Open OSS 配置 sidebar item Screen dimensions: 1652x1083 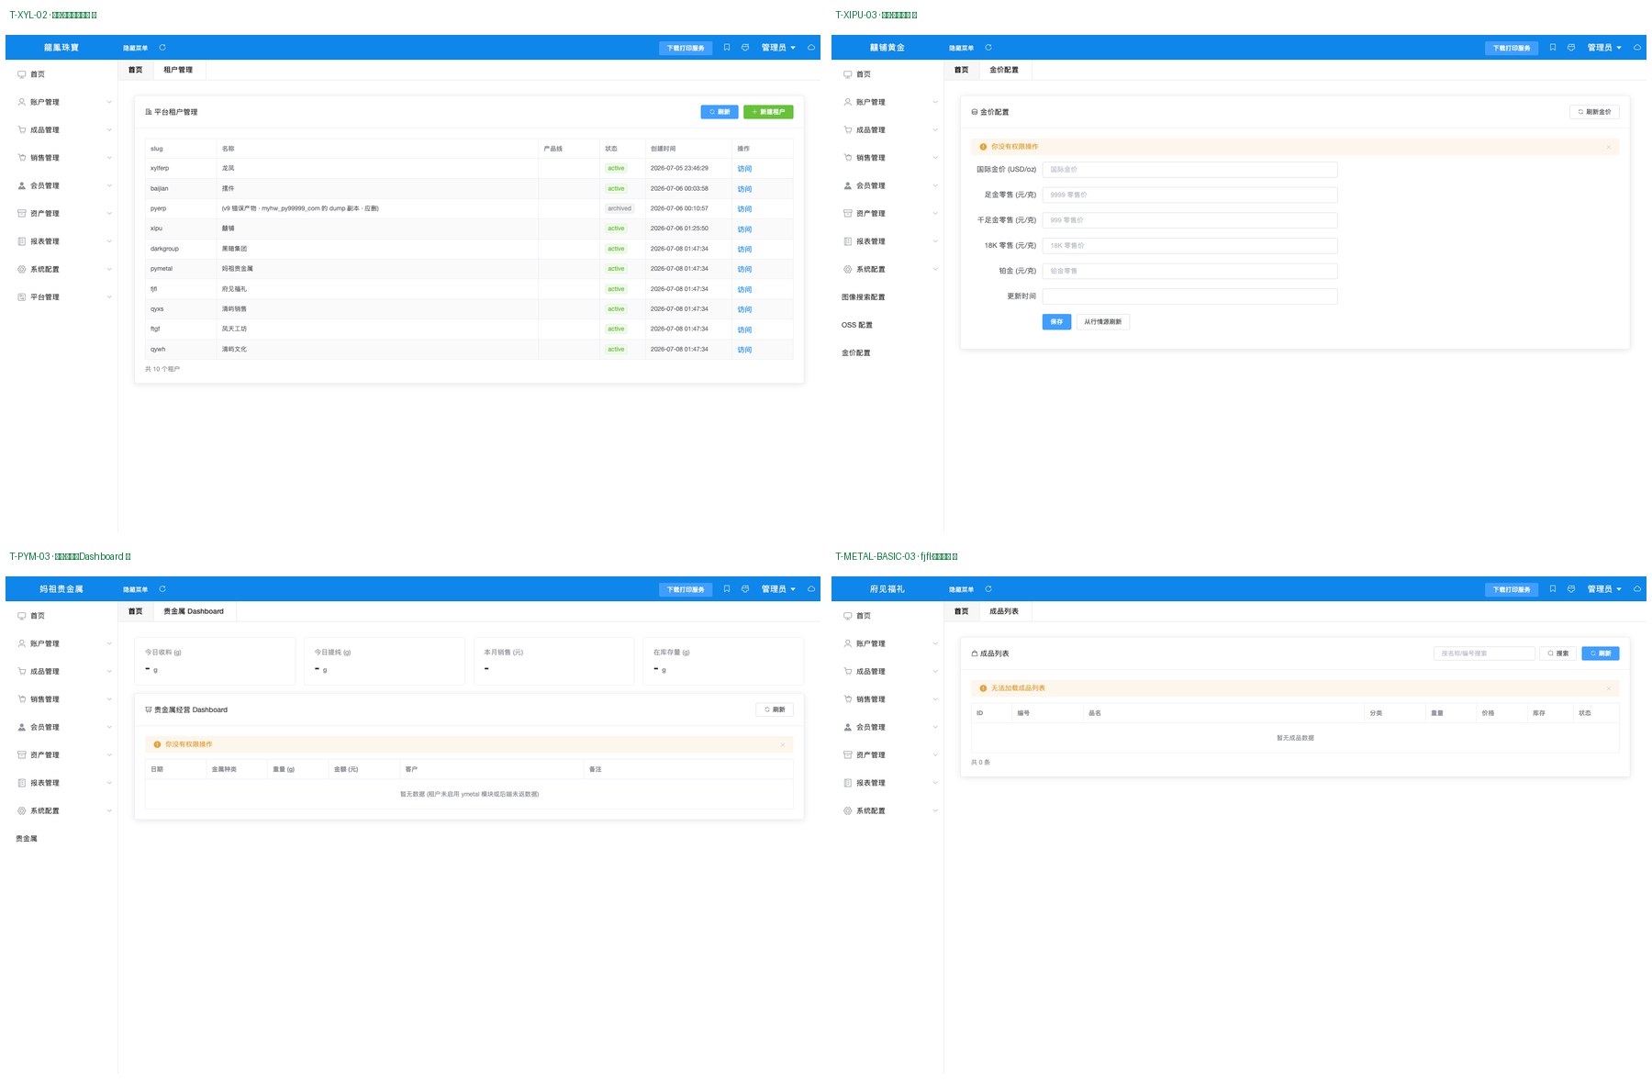click(x=857, y=325)
